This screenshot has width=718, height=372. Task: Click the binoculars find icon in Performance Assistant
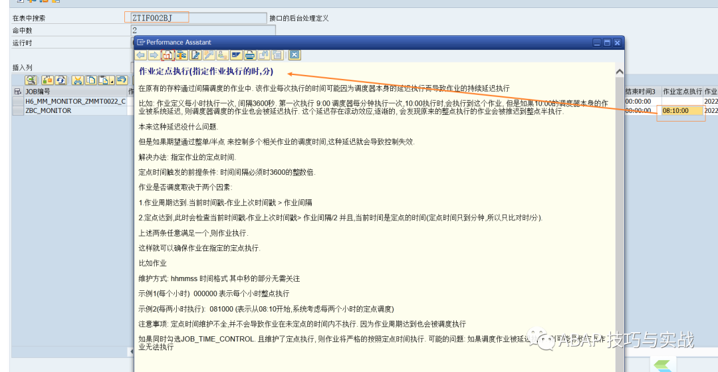263,55
